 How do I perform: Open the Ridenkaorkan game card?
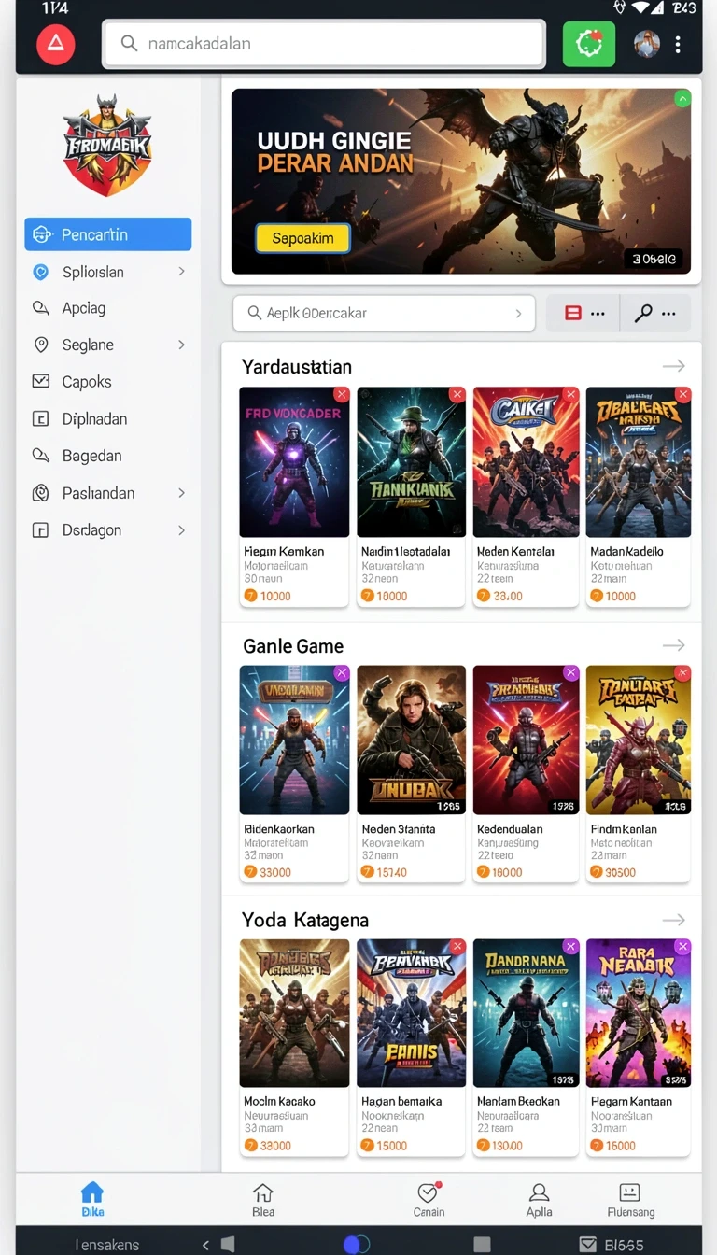click(x=294, y=773)
